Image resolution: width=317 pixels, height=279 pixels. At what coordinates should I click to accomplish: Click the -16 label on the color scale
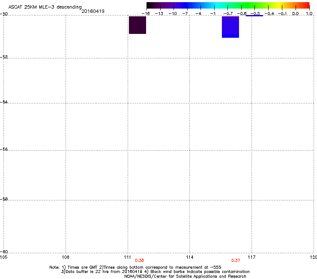pyautogui.click(x=146, y=14)
